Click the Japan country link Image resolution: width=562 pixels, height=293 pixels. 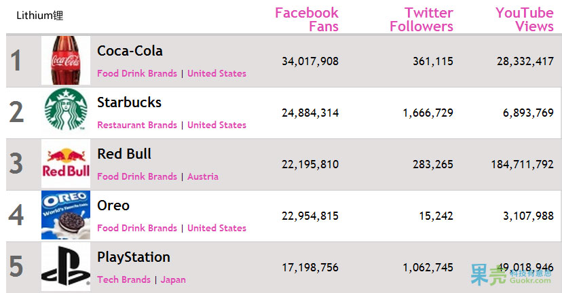[x=173, y=279]
